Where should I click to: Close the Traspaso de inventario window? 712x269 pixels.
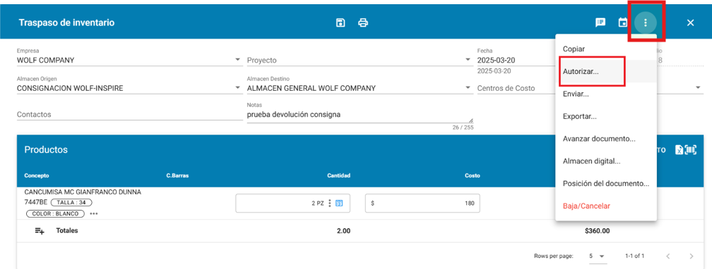(690, 23)
